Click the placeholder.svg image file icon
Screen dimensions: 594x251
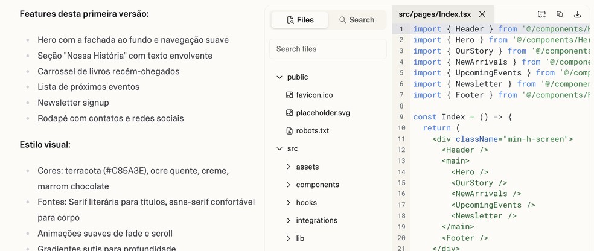pyautogui.click(x=289, y=113)
